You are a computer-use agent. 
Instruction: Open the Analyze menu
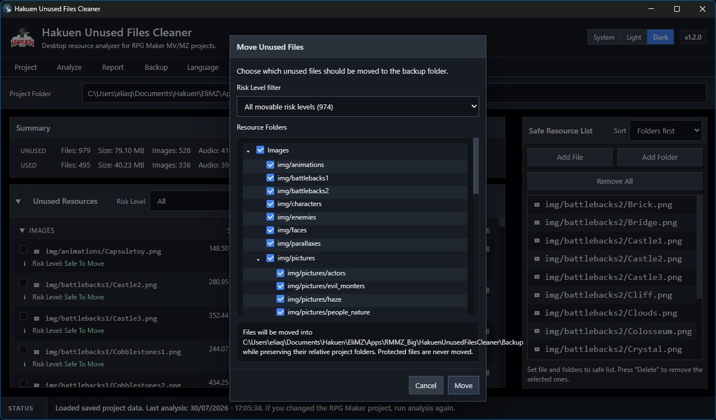tap(69, 67)
